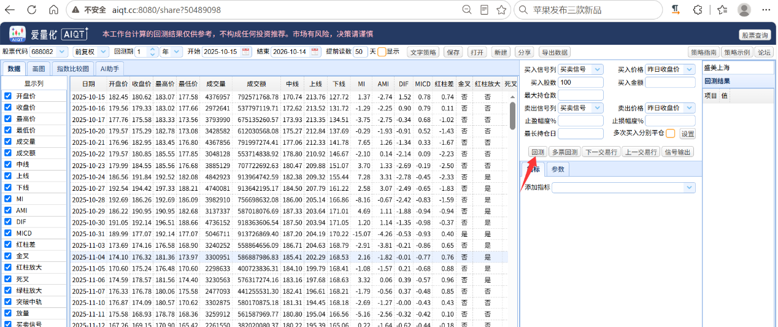
Task: Uncheck the 开盘价 display column
Action: point(8,96)
